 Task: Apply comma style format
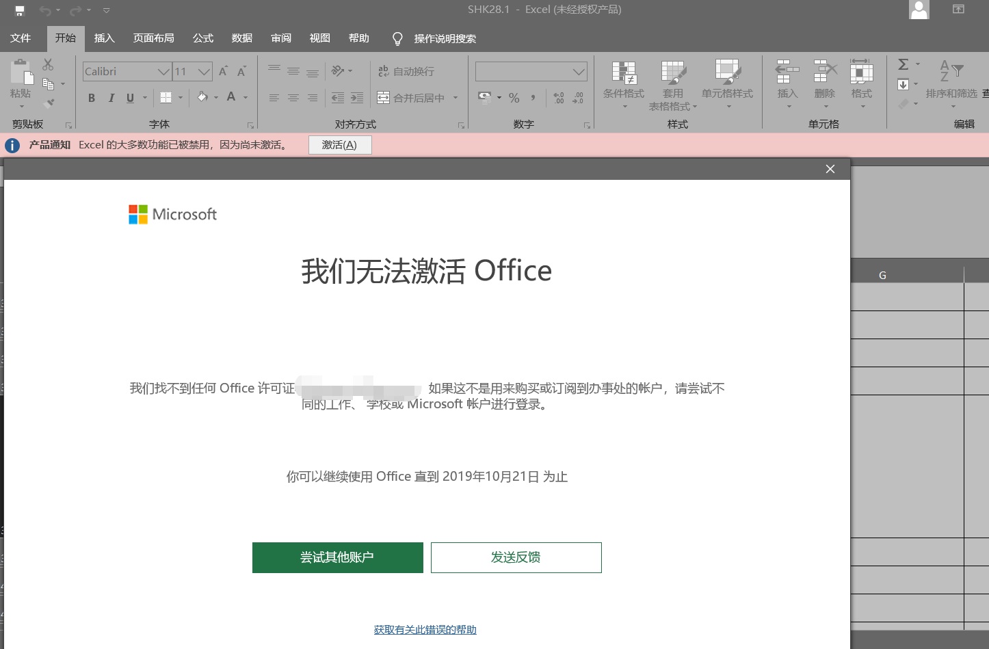[x=533, y=98]
